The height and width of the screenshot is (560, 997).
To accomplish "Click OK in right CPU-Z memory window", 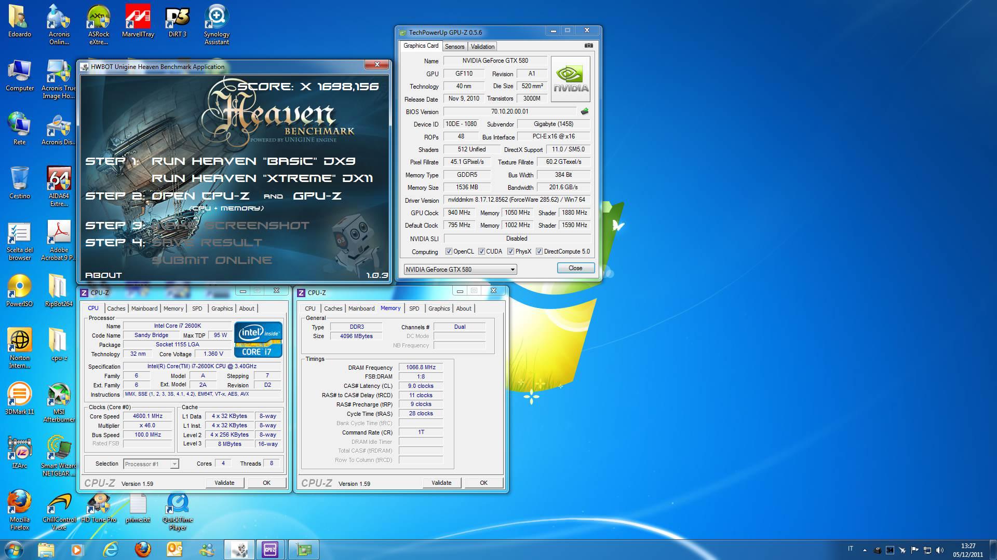I will point(483,483).
